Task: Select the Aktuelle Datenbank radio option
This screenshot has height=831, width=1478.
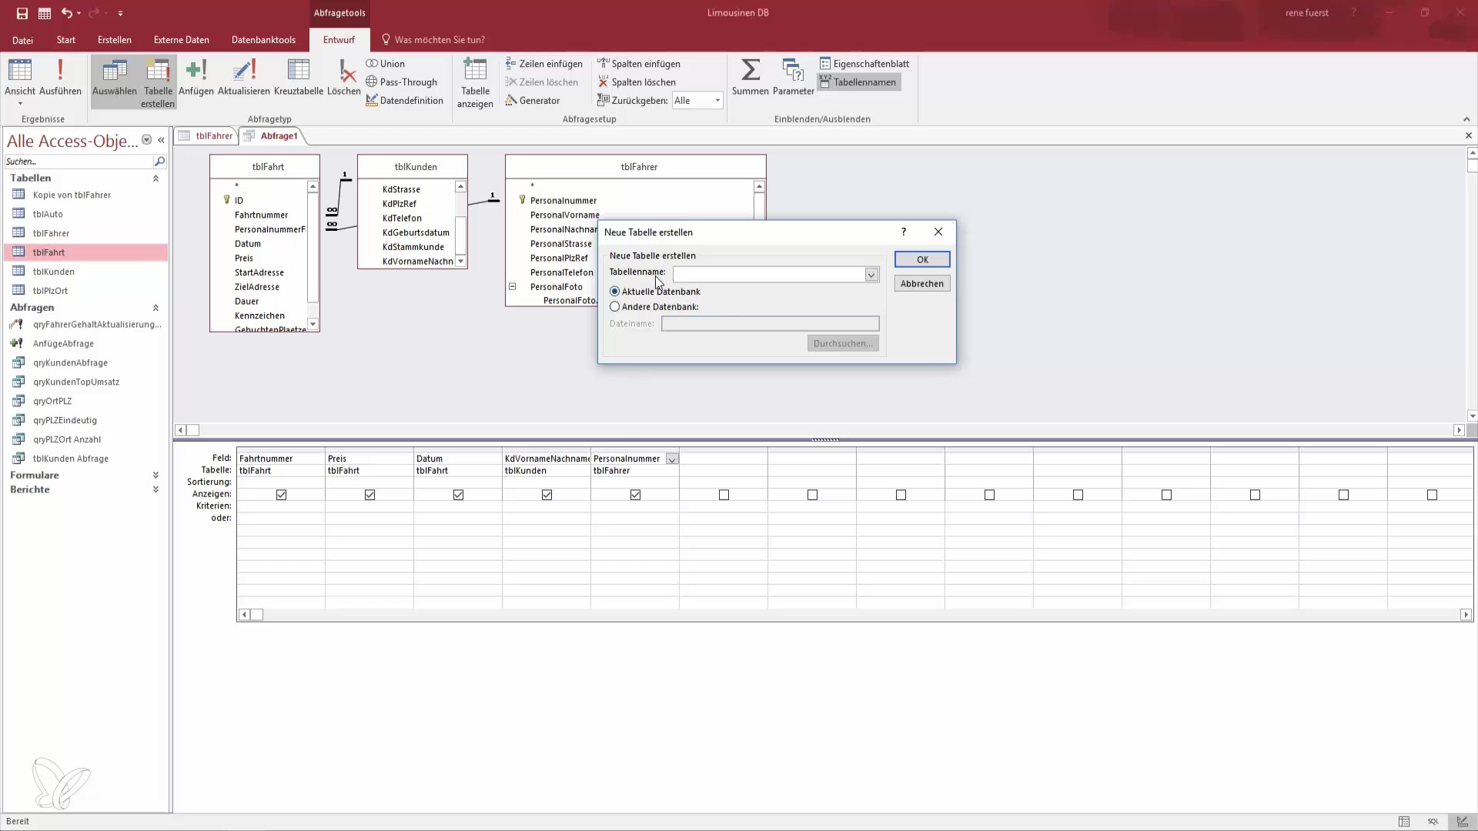Action: click(x=615, y=292)
